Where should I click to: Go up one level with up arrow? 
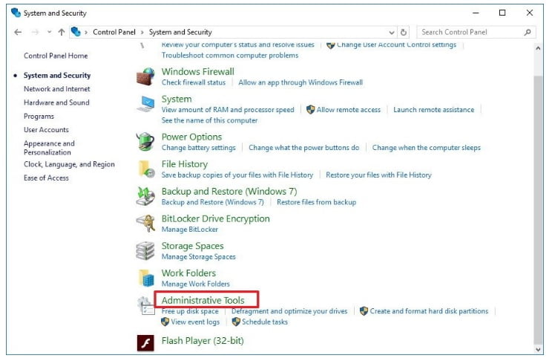point(62,33)
